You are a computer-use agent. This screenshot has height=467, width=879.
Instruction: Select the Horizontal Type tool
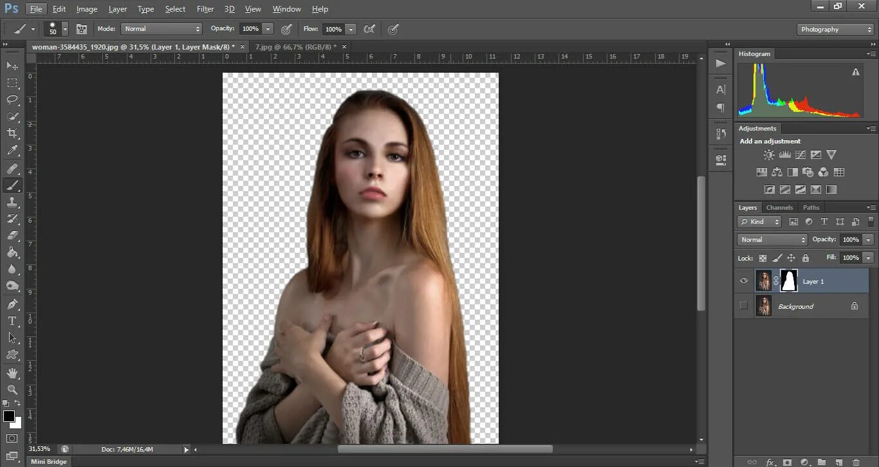[12, 320]
